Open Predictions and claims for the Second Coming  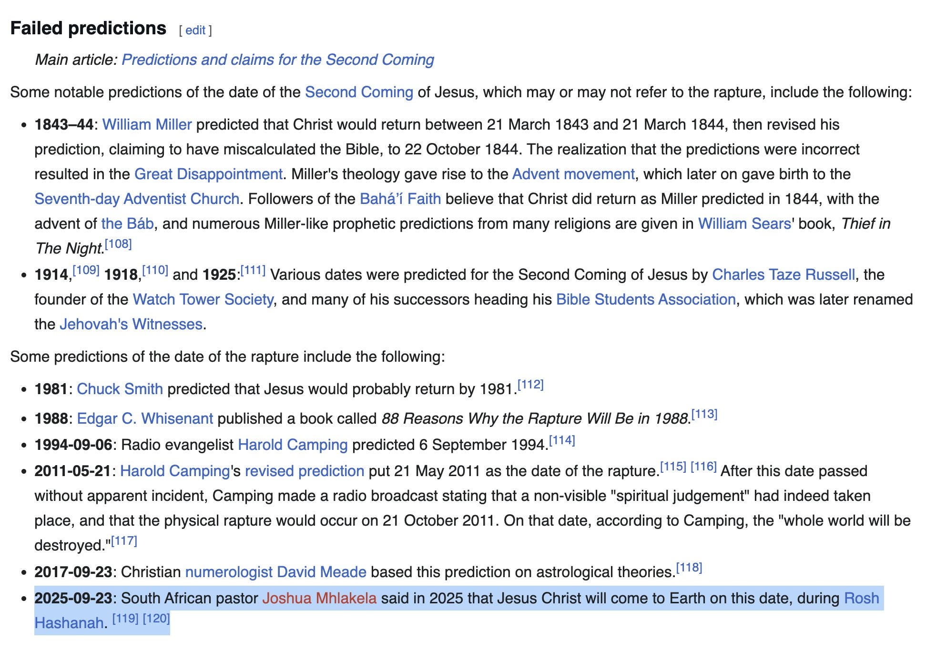[277, 60]
